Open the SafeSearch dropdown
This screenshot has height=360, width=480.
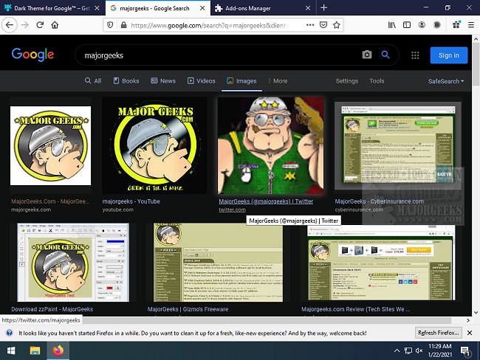coord(446,81)
